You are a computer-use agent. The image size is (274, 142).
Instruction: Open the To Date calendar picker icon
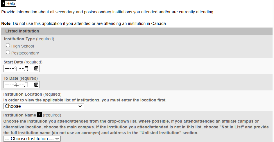[36, 85]
